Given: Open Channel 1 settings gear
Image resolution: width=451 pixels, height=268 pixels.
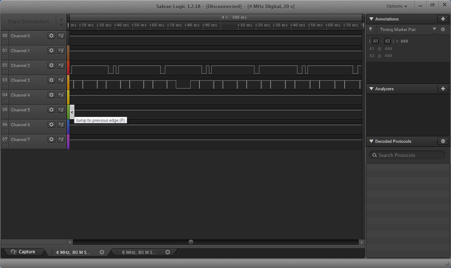Looking at the screenshot, I should coord(51,50).
